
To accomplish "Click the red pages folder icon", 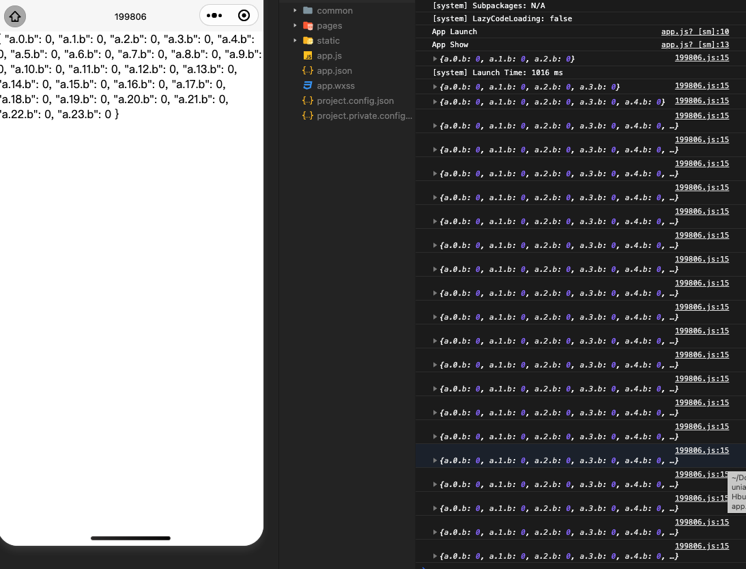I will pos(308,25).
